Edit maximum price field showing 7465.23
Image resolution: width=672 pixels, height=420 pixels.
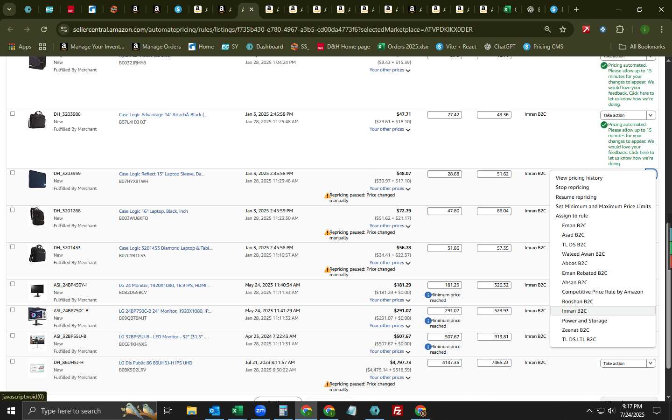point(494,363)
